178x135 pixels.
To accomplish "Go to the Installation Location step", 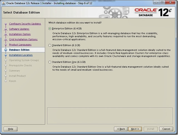I will click(x=21, y=55).
